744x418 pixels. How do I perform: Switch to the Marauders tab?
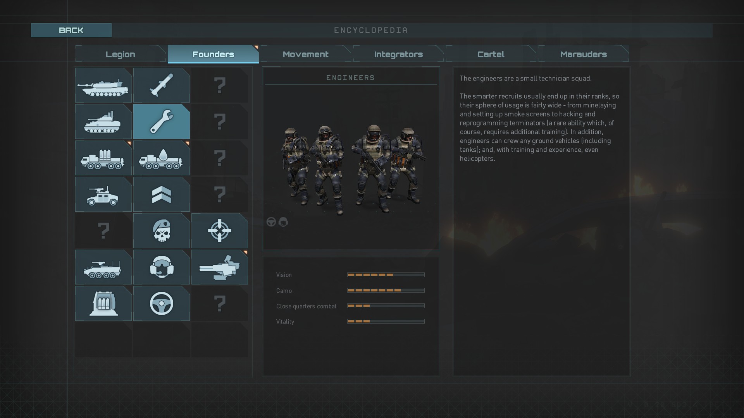583,54
